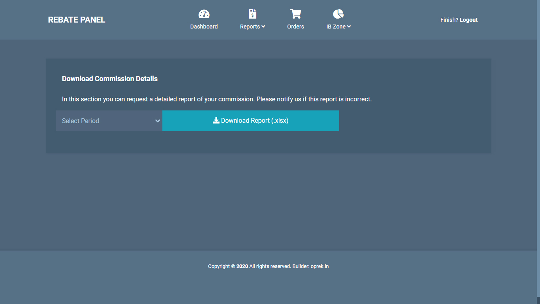The width and height of the screenshot is (540, 304).
Task: Click the oprek.in builder text in footer
Action: tap(320, 266)
